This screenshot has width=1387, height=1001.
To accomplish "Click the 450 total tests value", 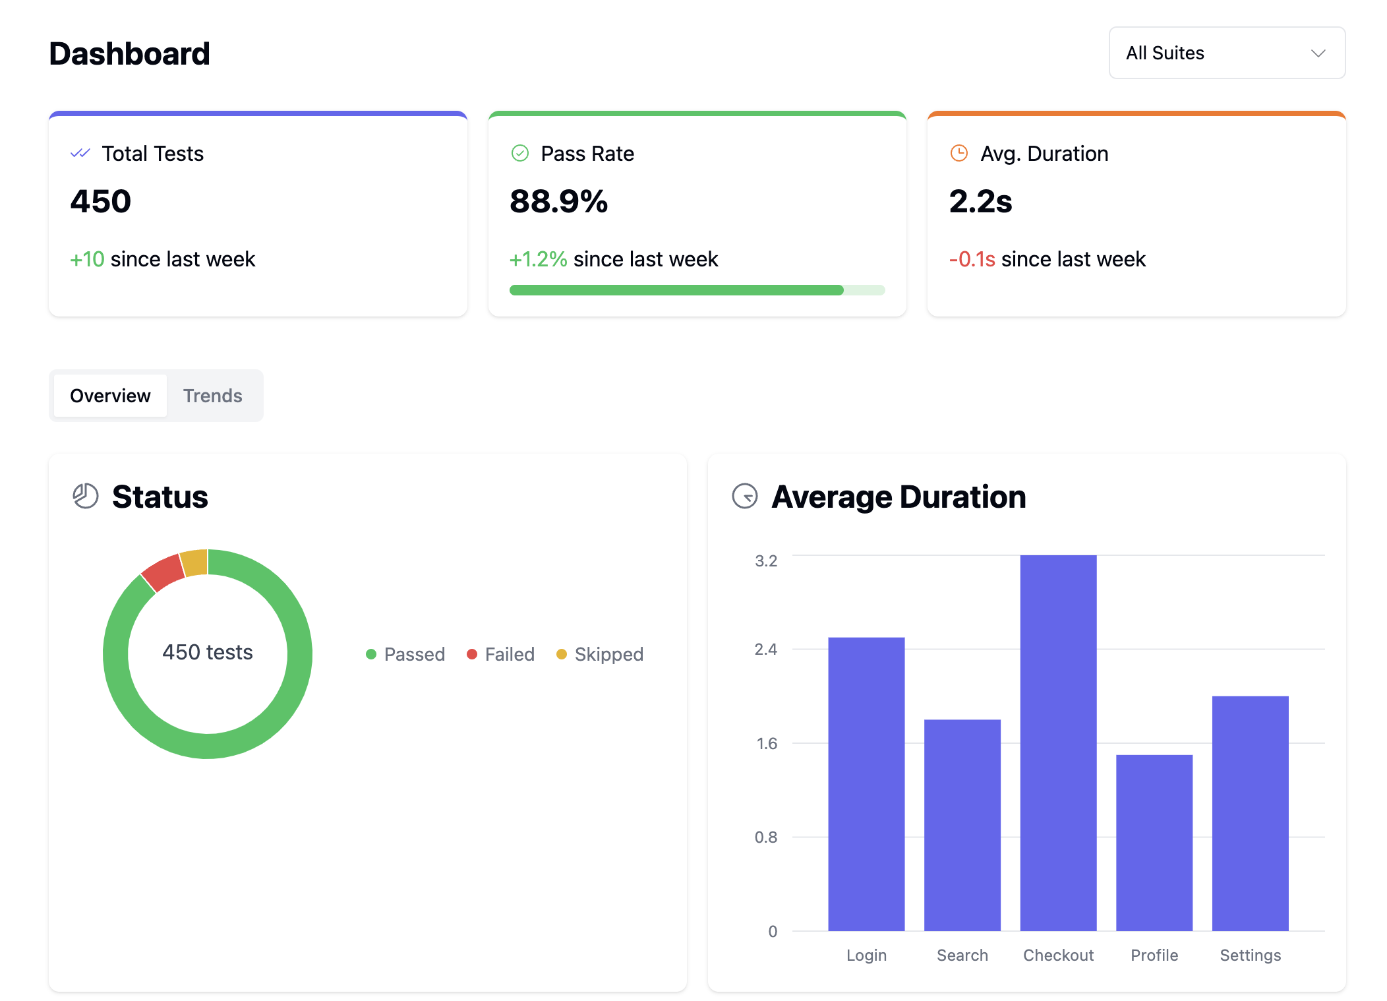I will pos(101,201).
